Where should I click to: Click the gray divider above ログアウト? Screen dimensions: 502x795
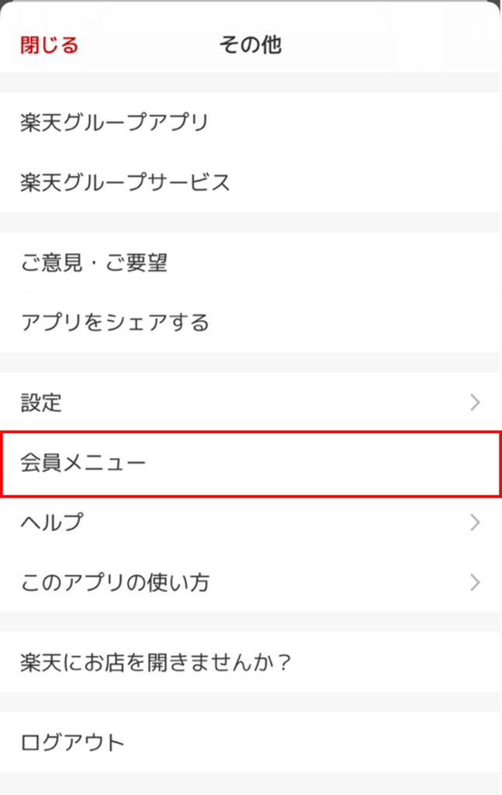tap(250, 702)
